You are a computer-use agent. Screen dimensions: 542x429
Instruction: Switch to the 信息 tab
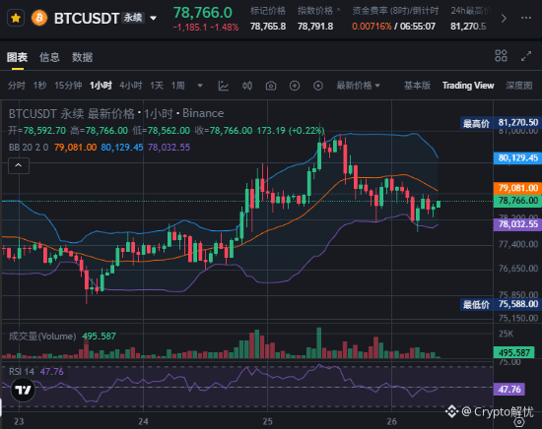(x=49, y=57)
